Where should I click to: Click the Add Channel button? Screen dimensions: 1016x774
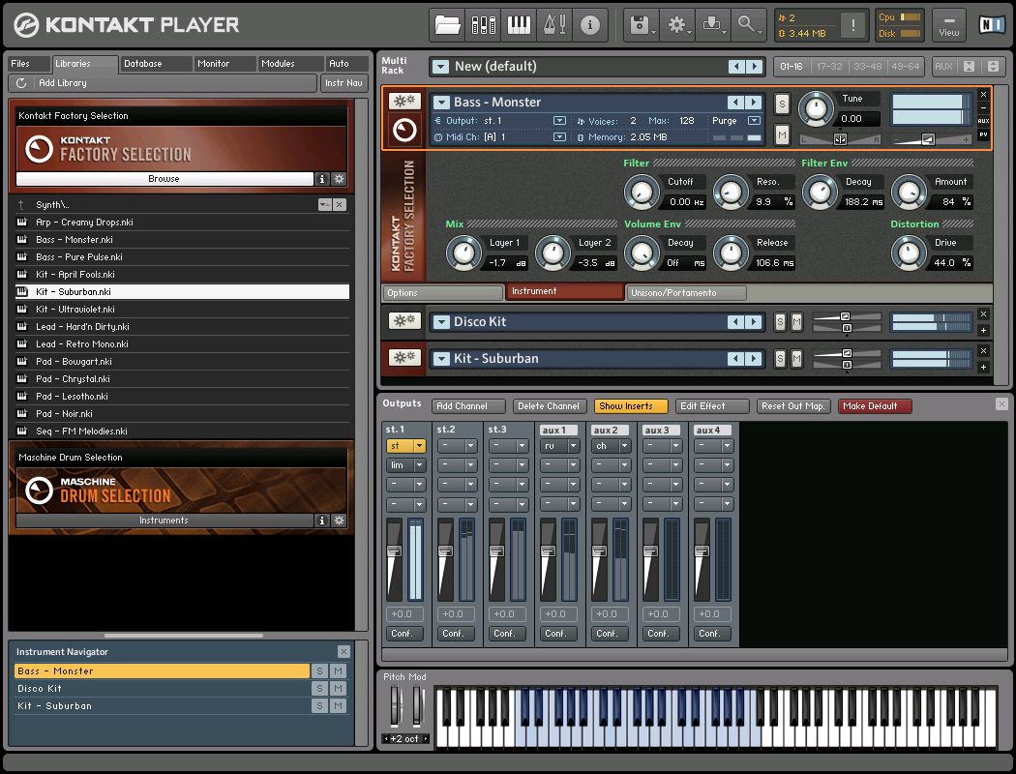[468, 406]
